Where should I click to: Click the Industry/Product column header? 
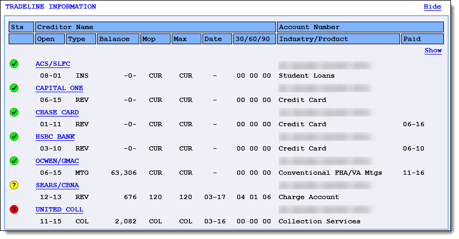[x=339, y=39]
